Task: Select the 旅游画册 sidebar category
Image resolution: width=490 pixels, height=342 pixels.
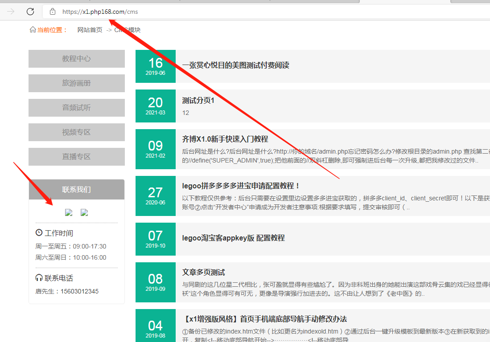Action: (x=76, y=83)
